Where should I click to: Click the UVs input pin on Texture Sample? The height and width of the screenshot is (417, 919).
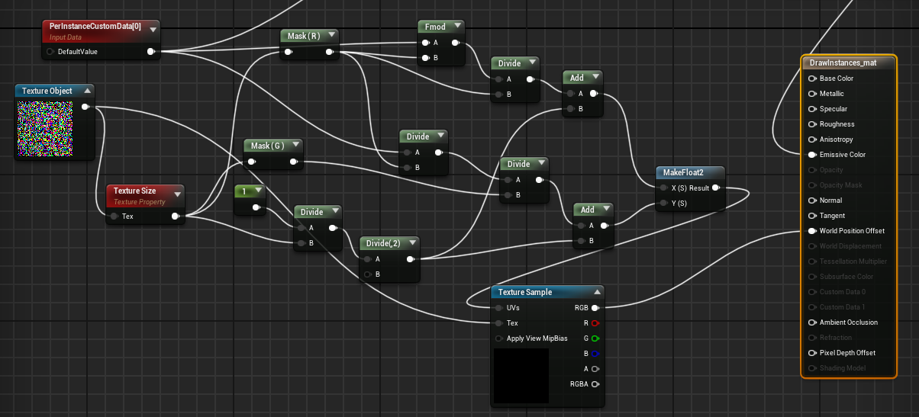pos(499,308)
